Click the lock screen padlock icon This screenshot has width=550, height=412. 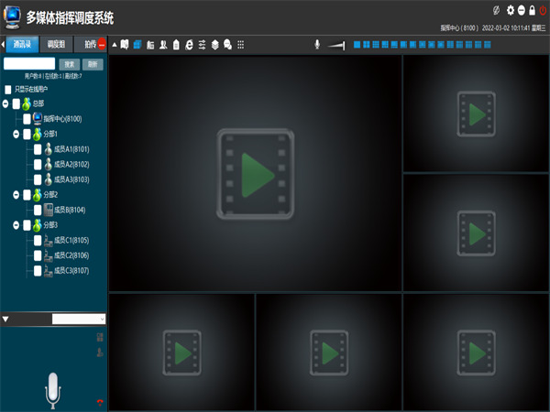(x=532, y=10)
